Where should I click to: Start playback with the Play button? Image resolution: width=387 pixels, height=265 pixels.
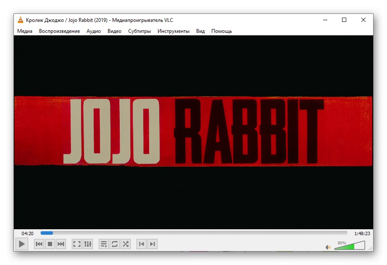pyautogui.click(x=22, y=244)
